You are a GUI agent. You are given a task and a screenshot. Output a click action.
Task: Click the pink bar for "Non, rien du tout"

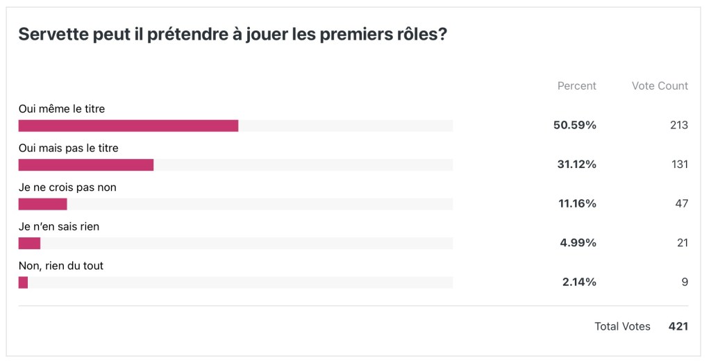click(x=23, y=282)
